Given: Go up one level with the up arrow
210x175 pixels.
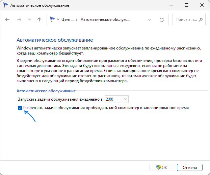Looking at the screenshot, I should (39, 20).
